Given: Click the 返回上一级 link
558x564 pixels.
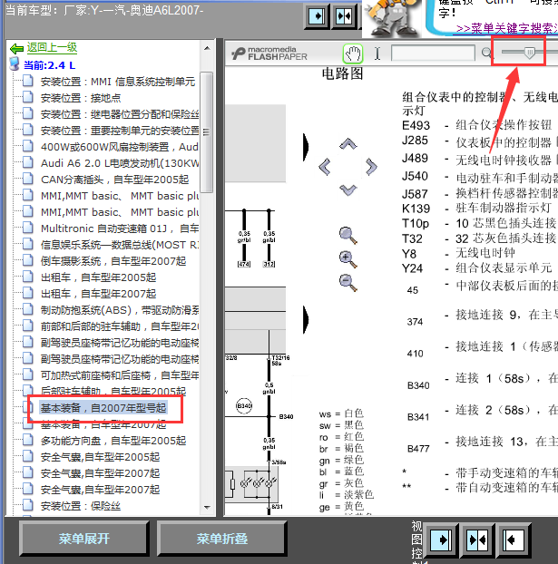Looking at the screenshot, I should [52, 47].
